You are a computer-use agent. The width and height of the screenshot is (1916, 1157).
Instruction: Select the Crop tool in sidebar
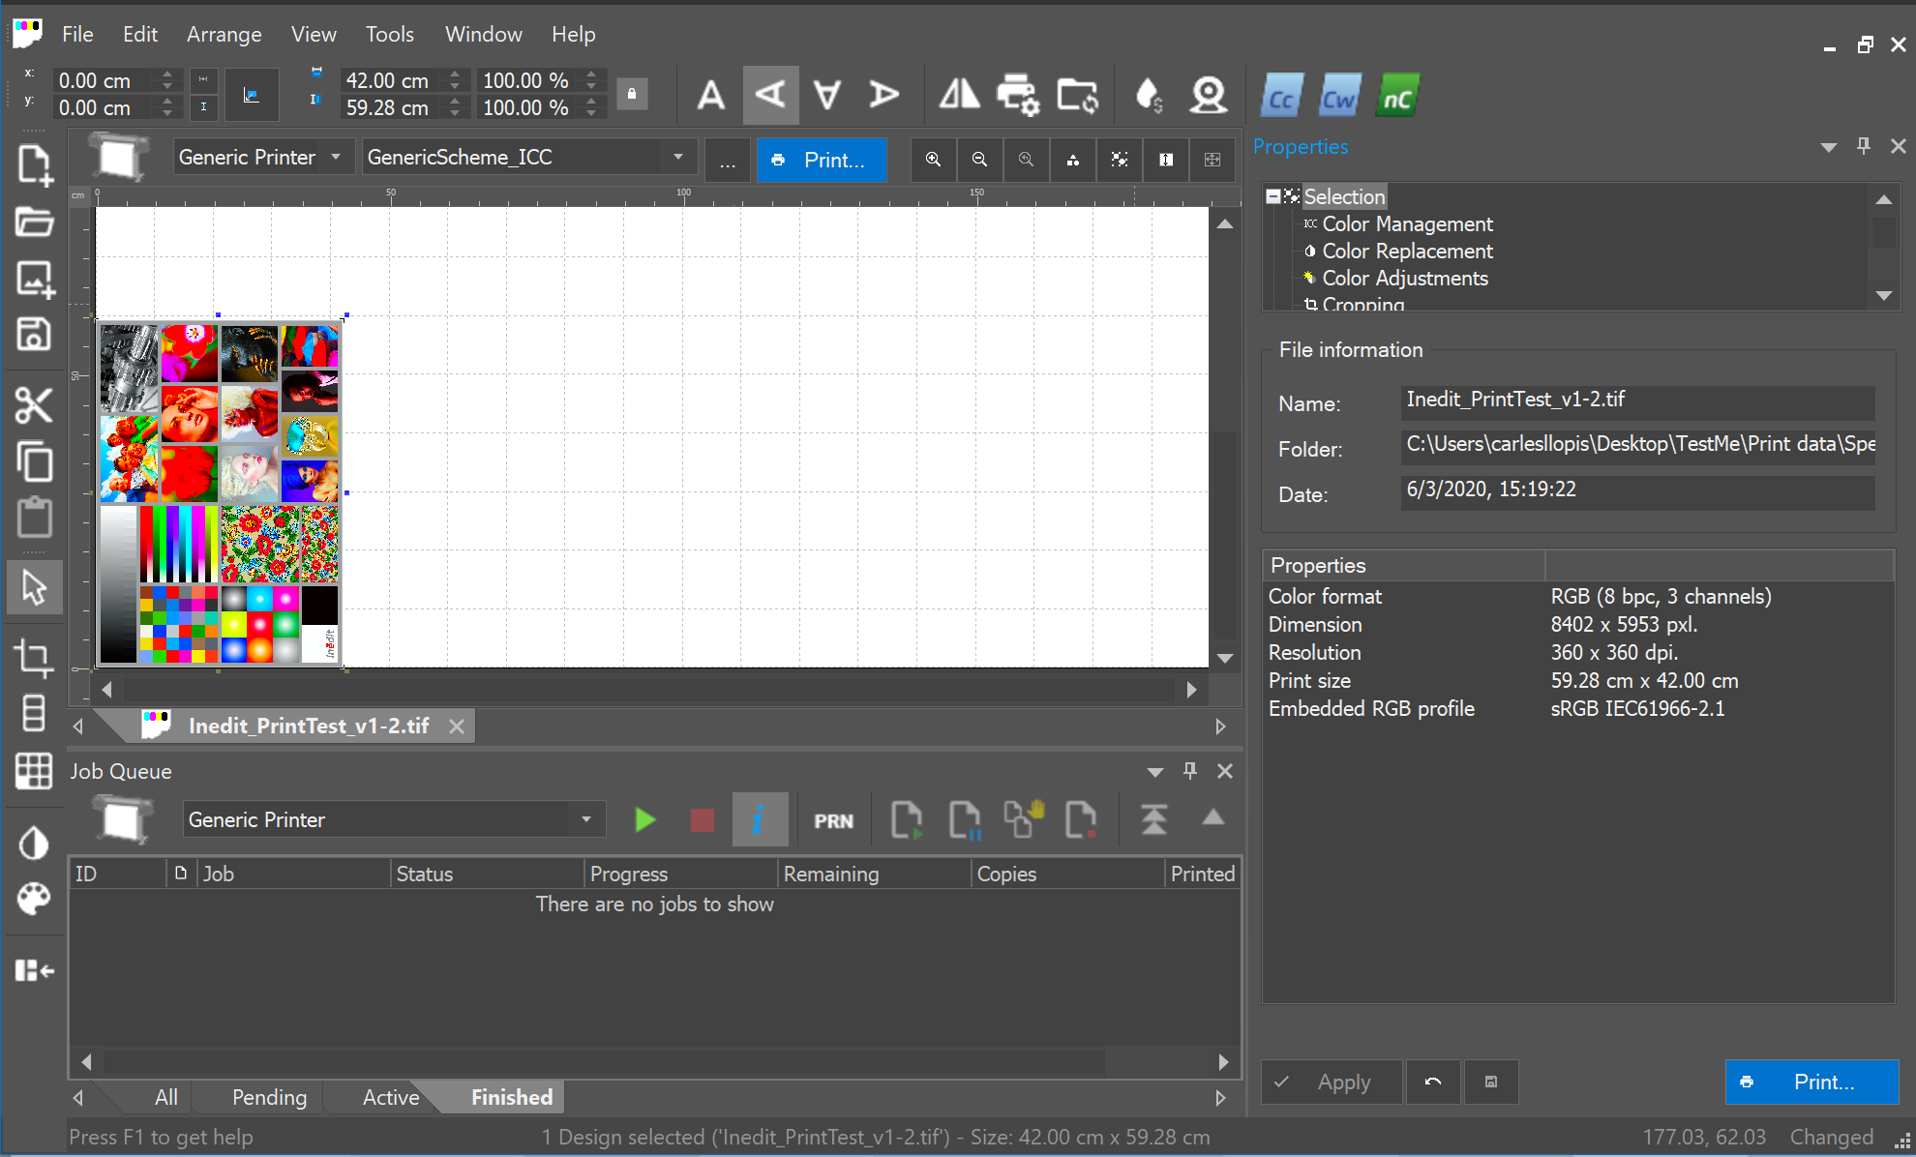pos(34,659)
